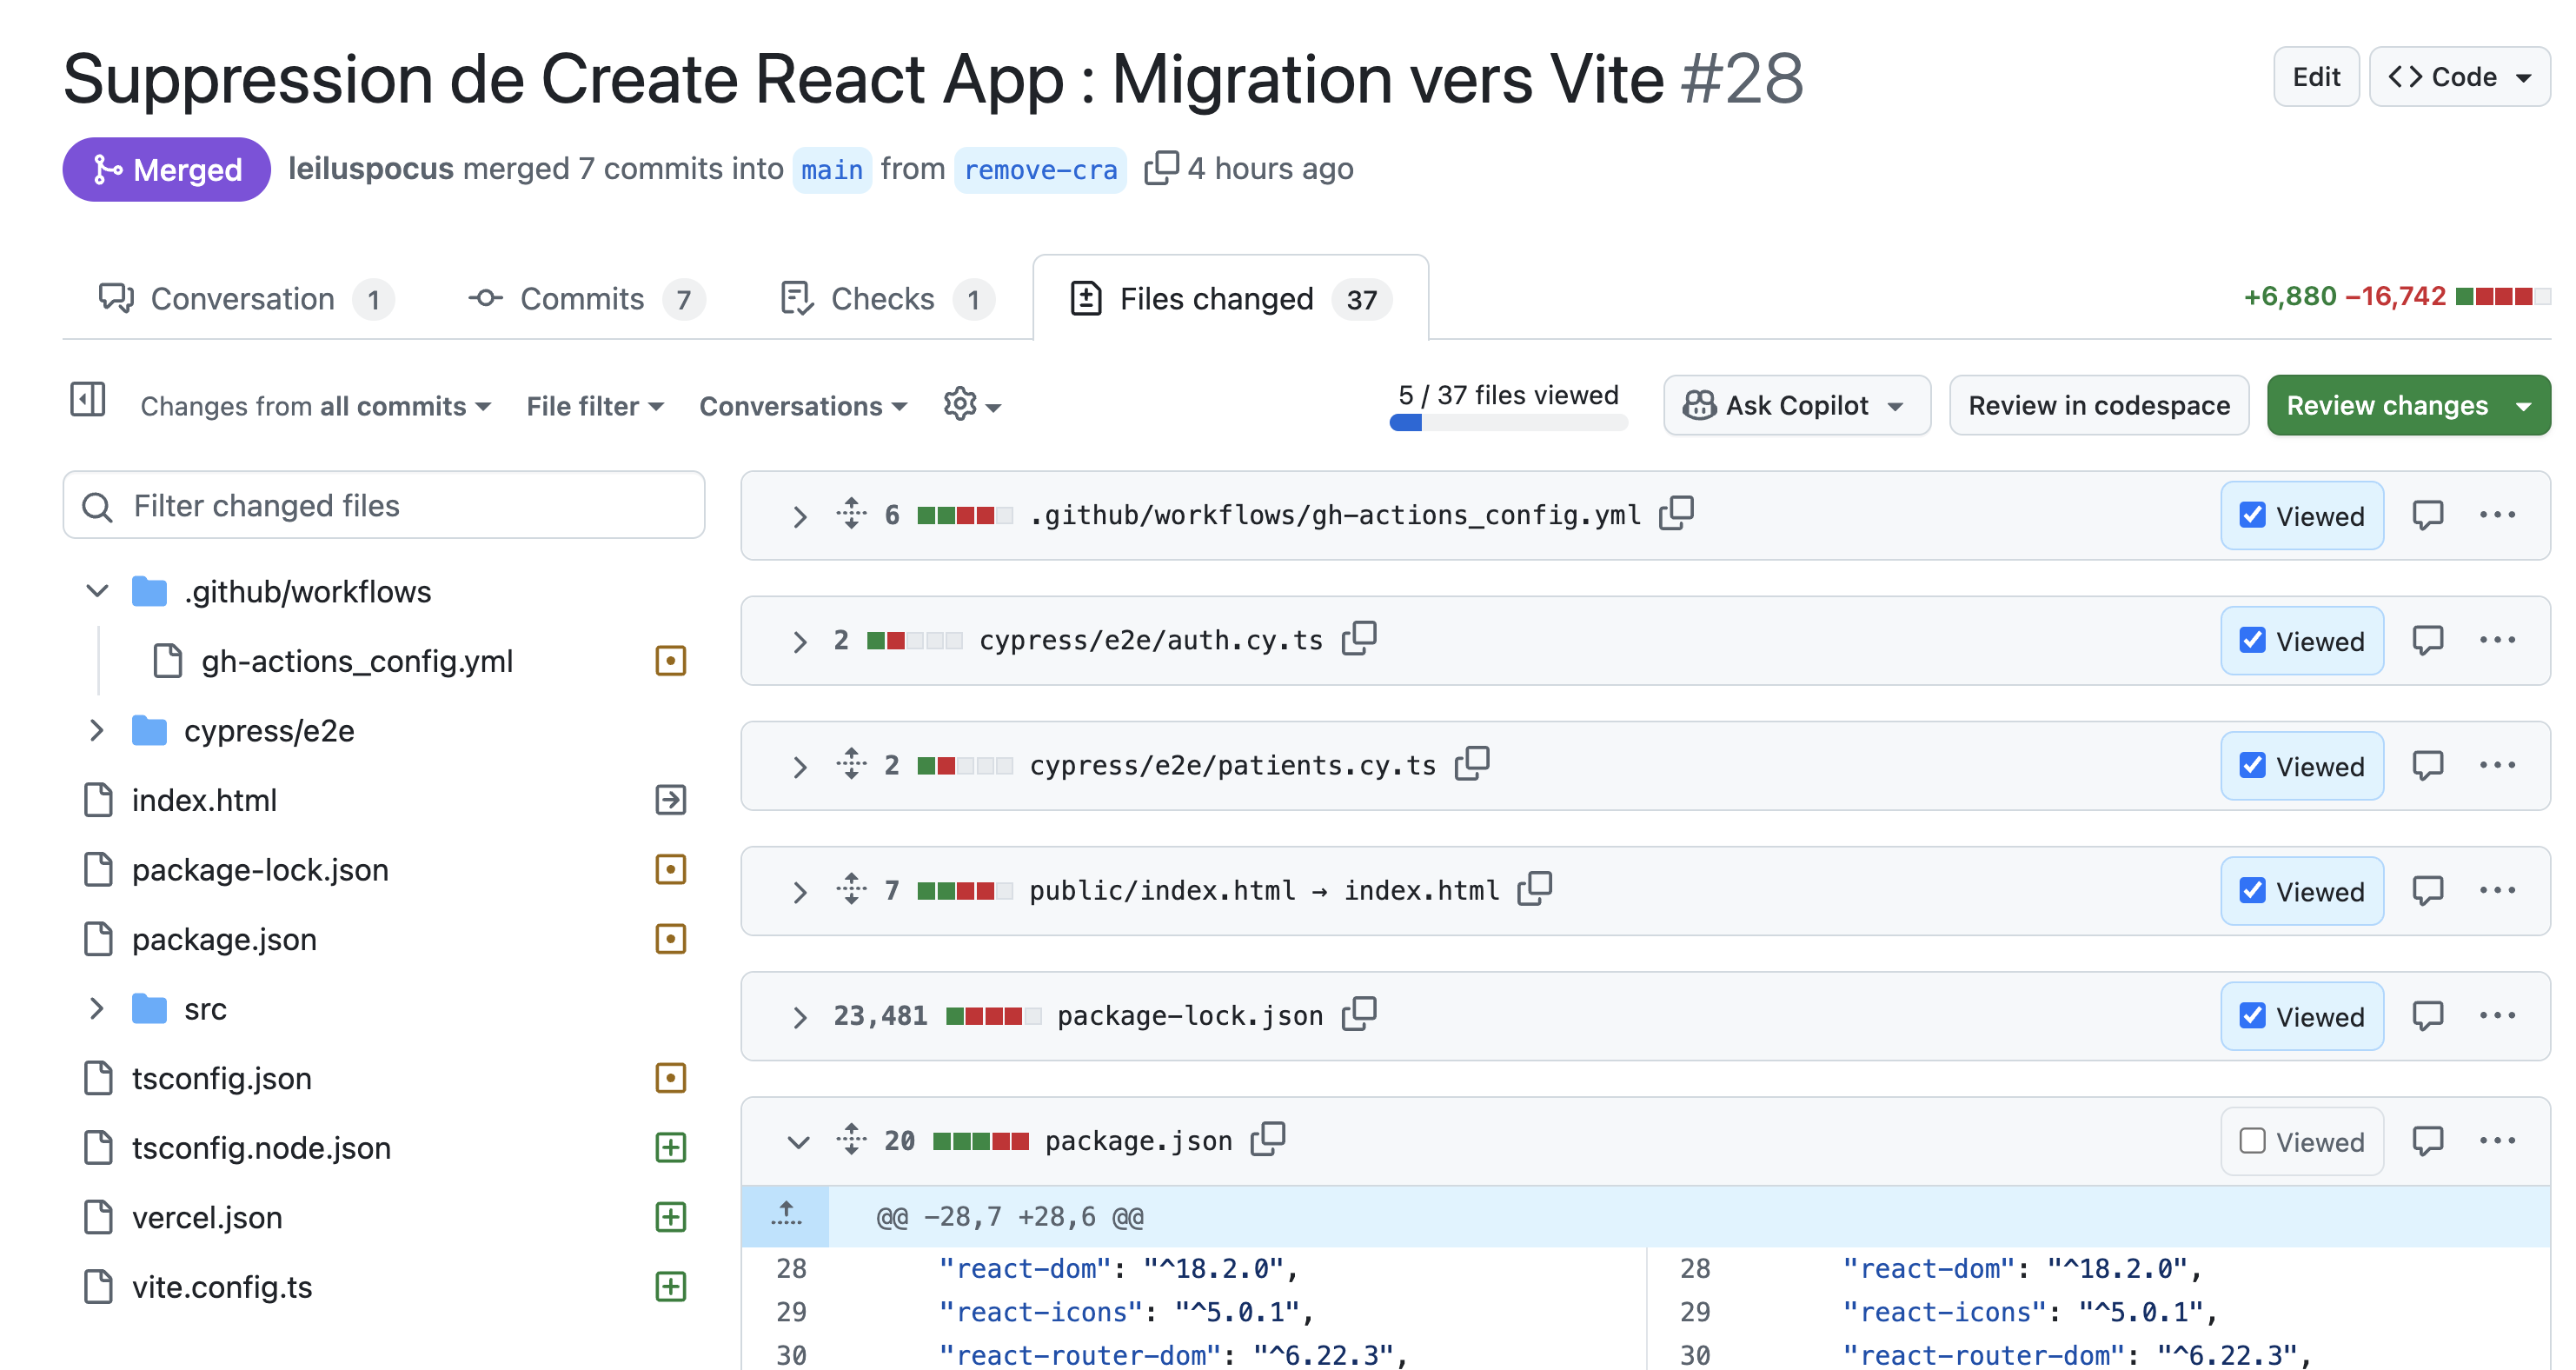Expand hunk context above package.json diff
The width and height of the screenshot is (2576, 1370).
(x=786, y=1215)
